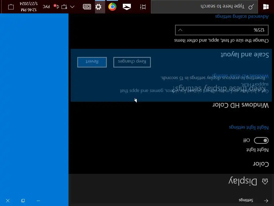This screenshot has height=206, width=274.
Task: Open the muted volume tray icon
Action: [56, 6]
